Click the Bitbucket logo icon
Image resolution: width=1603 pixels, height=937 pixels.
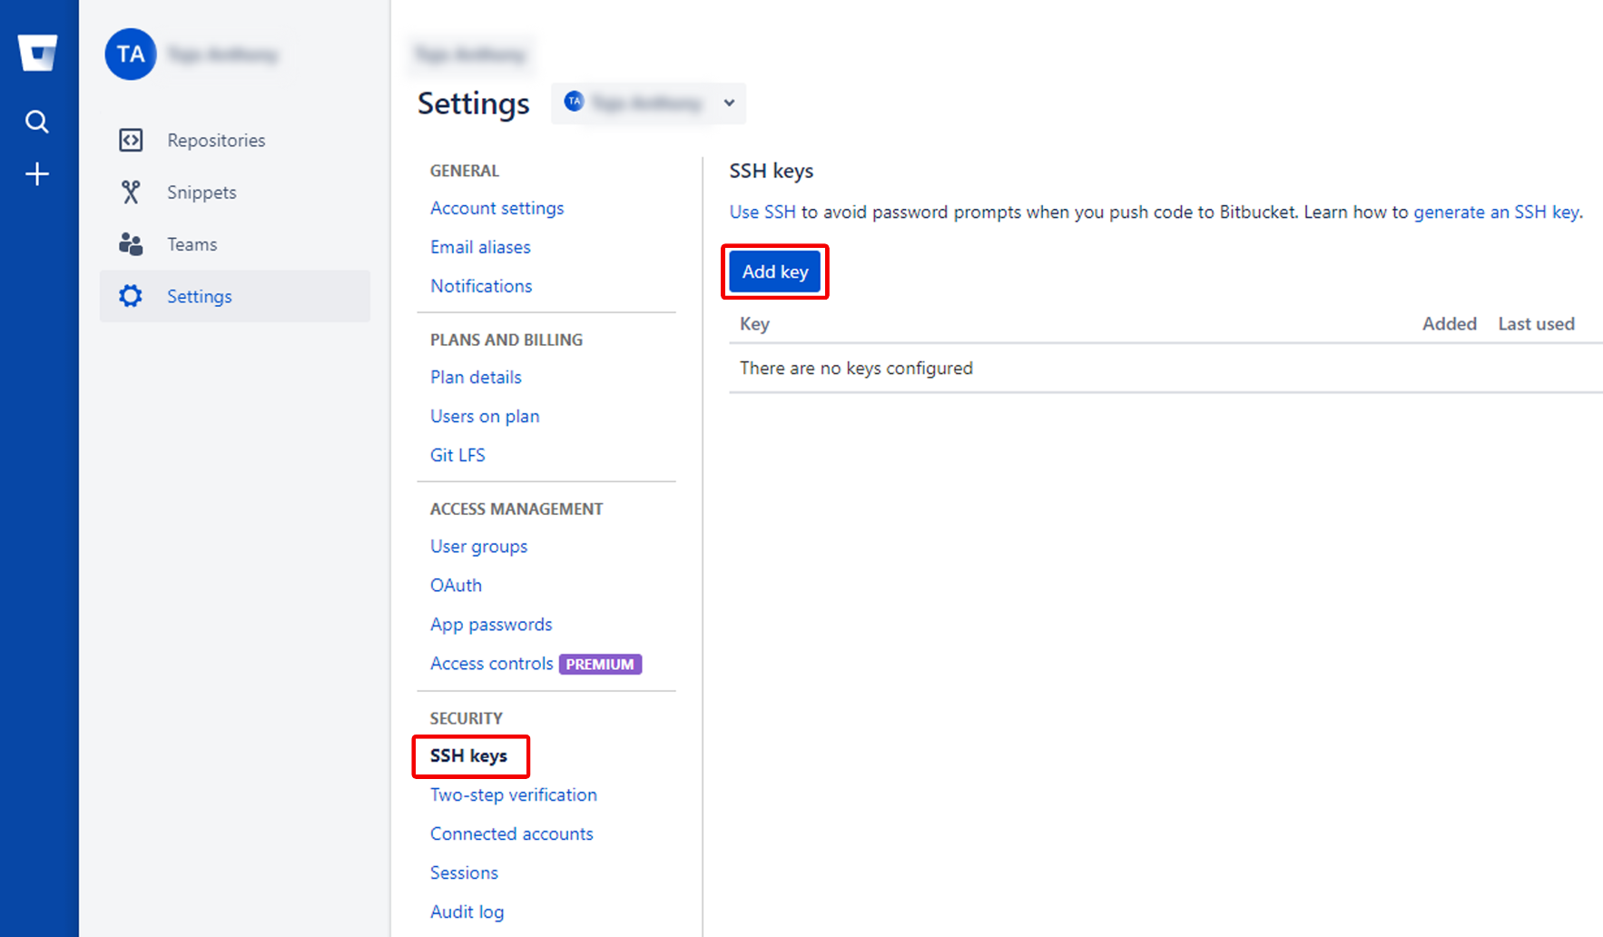38,53
